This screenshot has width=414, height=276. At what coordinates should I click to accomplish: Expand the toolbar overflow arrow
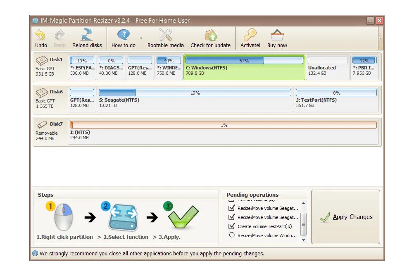point(381,38)
